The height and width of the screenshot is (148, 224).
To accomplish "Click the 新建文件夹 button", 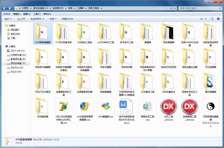I will 67,19.
